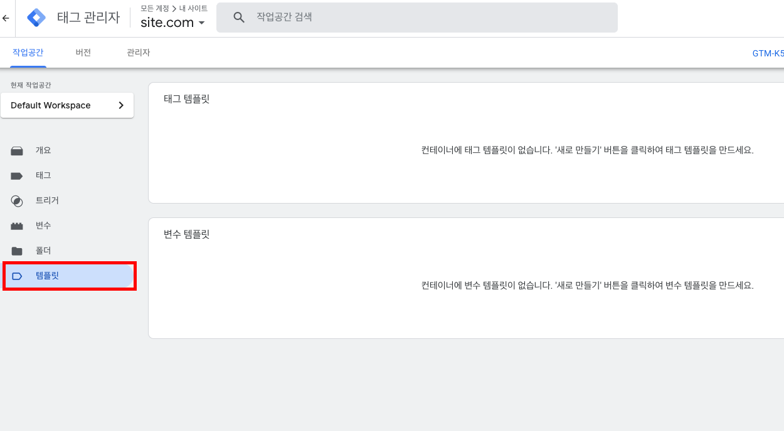Click the 내 사이트 breadcrumb link

click(x=193, y=8)
